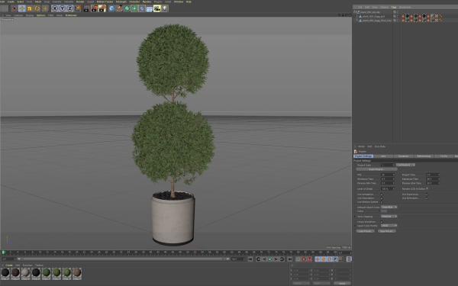458x286 pixels.
Task: Open the Window menu
Action: point(179,2)
